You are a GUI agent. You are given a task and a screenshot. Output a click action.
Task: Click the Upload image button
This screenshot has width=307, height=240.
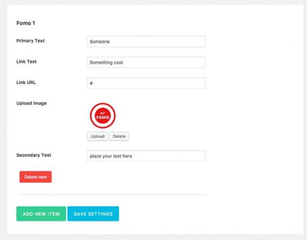97,136
